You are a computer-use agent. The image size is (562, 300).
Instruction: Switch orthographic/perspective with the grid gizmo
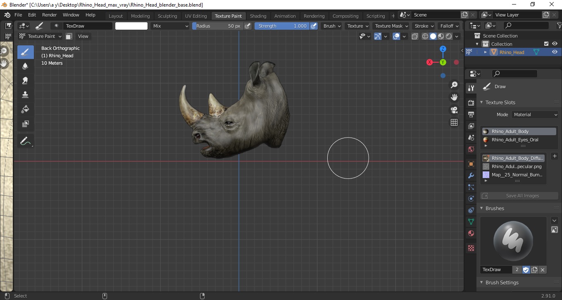(454, 122)
